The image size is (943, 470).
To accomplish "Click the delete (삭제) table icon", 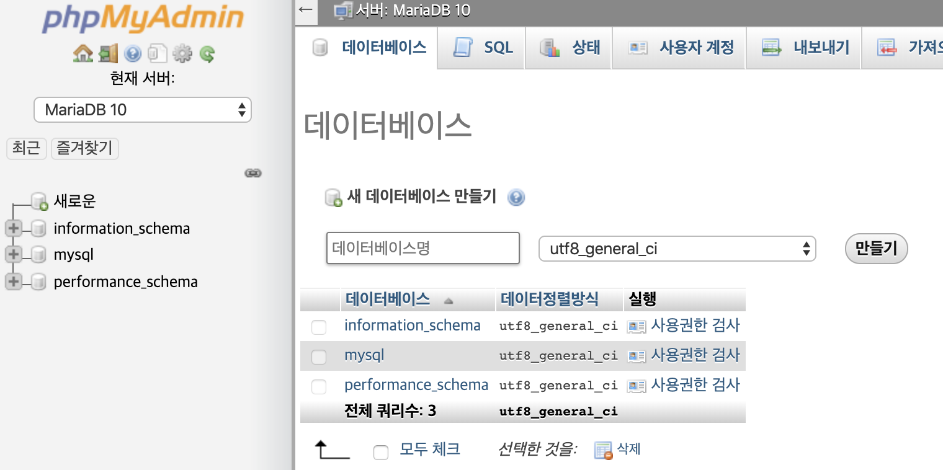I will [603, 451].
